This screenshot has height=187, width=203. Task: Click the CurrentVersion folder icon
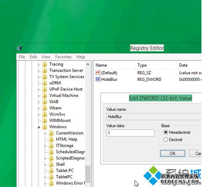51,133
